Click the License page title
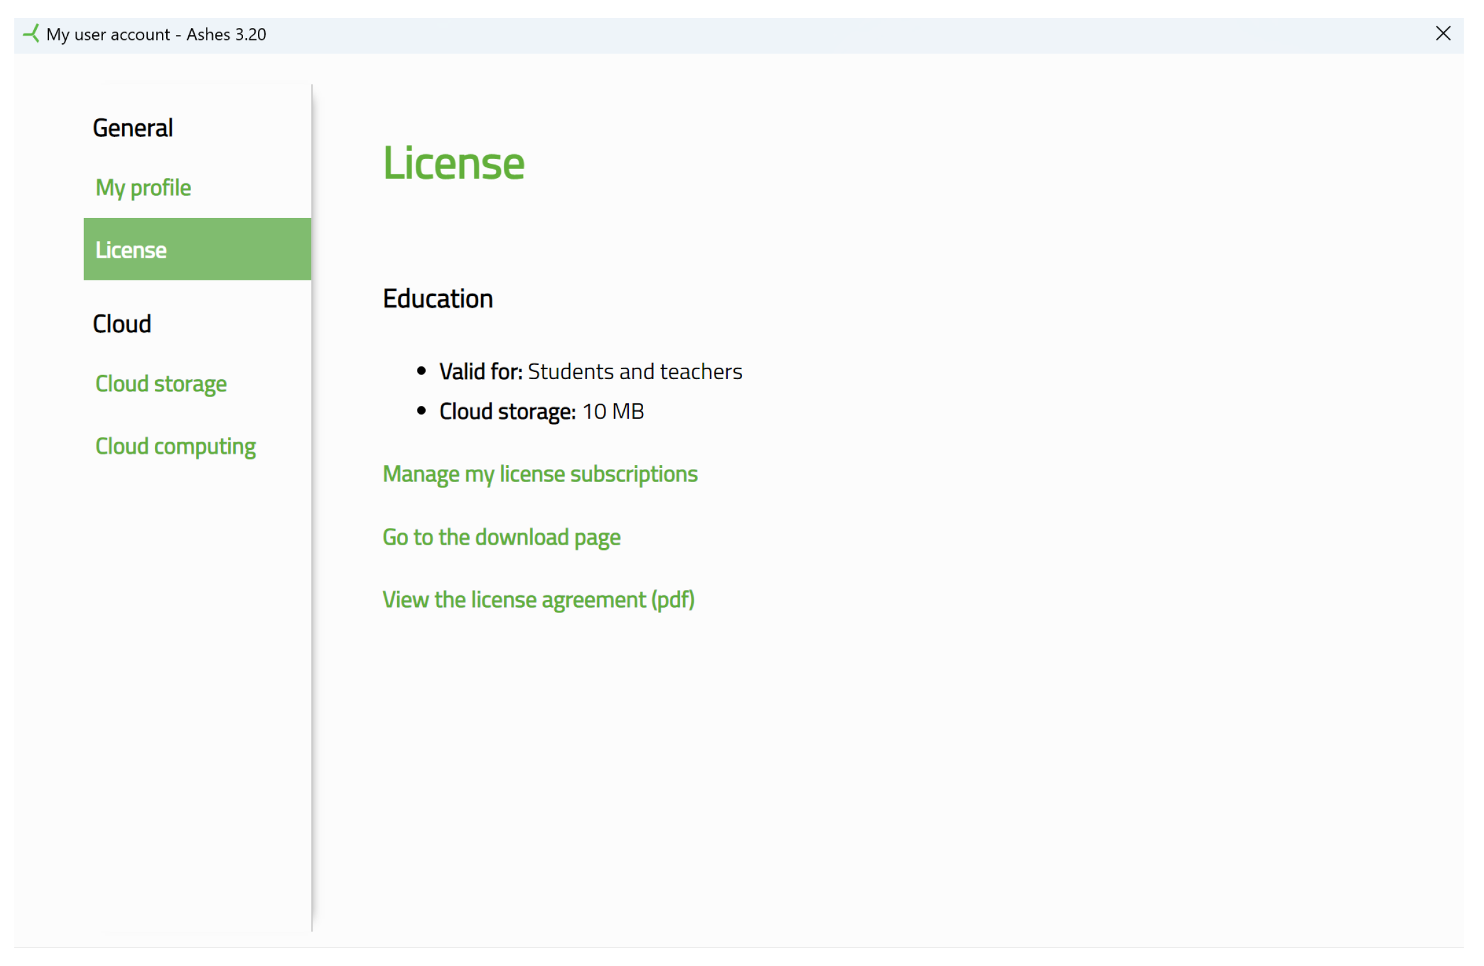The width and height of the screenshot is (1484, 966). [453, 162]
